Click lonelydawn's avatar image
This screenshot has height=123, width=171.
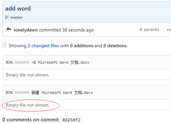9,29
